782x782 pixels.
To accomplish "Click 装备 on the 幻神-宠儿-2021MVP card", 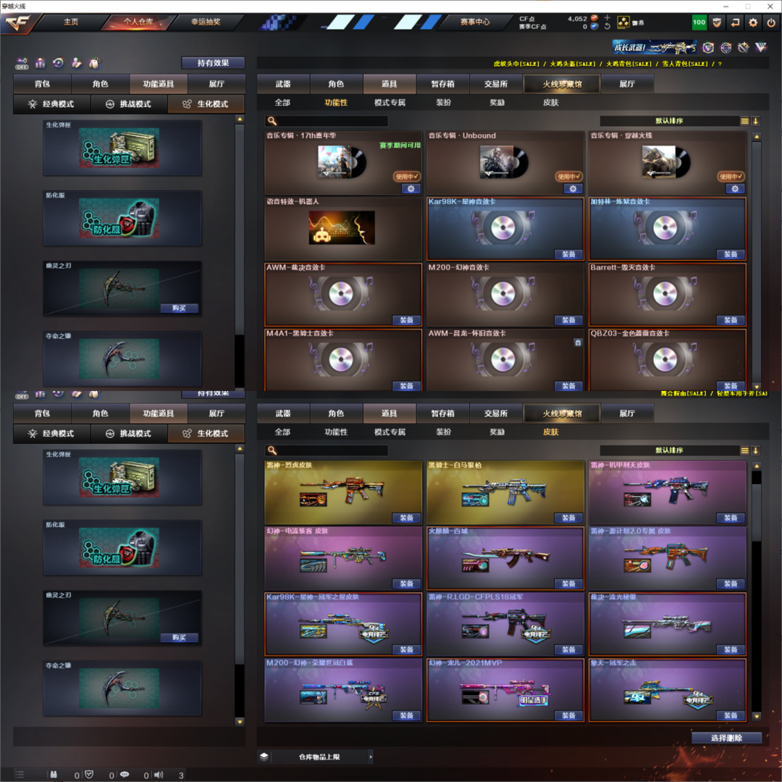I will (569, 715).
